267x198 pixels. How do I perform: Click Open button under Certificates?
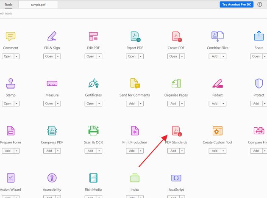coord(90,104)
